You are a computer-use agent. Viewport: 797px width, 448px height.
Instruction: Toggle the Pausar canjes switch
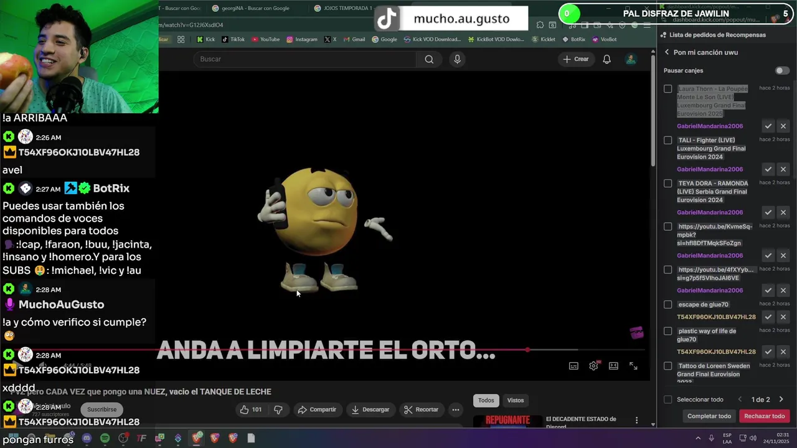781,71
